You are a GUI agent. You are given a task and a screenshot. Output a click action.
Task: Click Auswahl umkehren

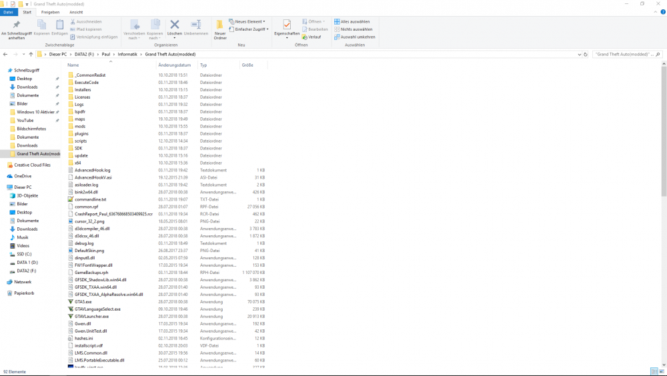coord(355,37)
